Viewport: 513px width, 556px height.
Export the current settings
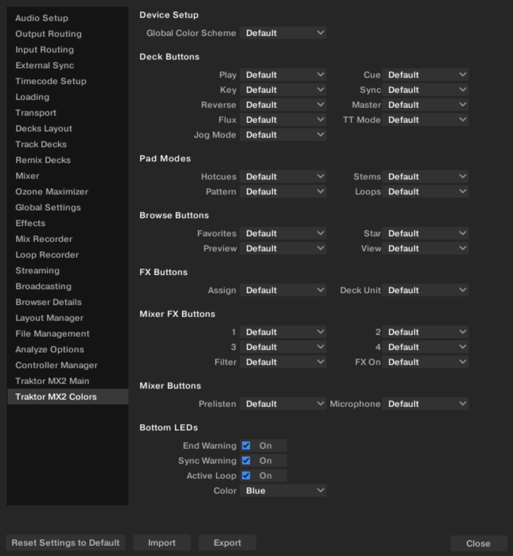click(x=227, y=543)
